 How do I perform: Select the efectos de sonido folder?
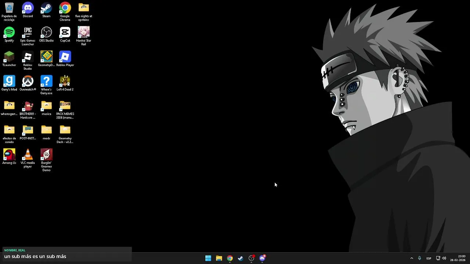pos(9,135)
